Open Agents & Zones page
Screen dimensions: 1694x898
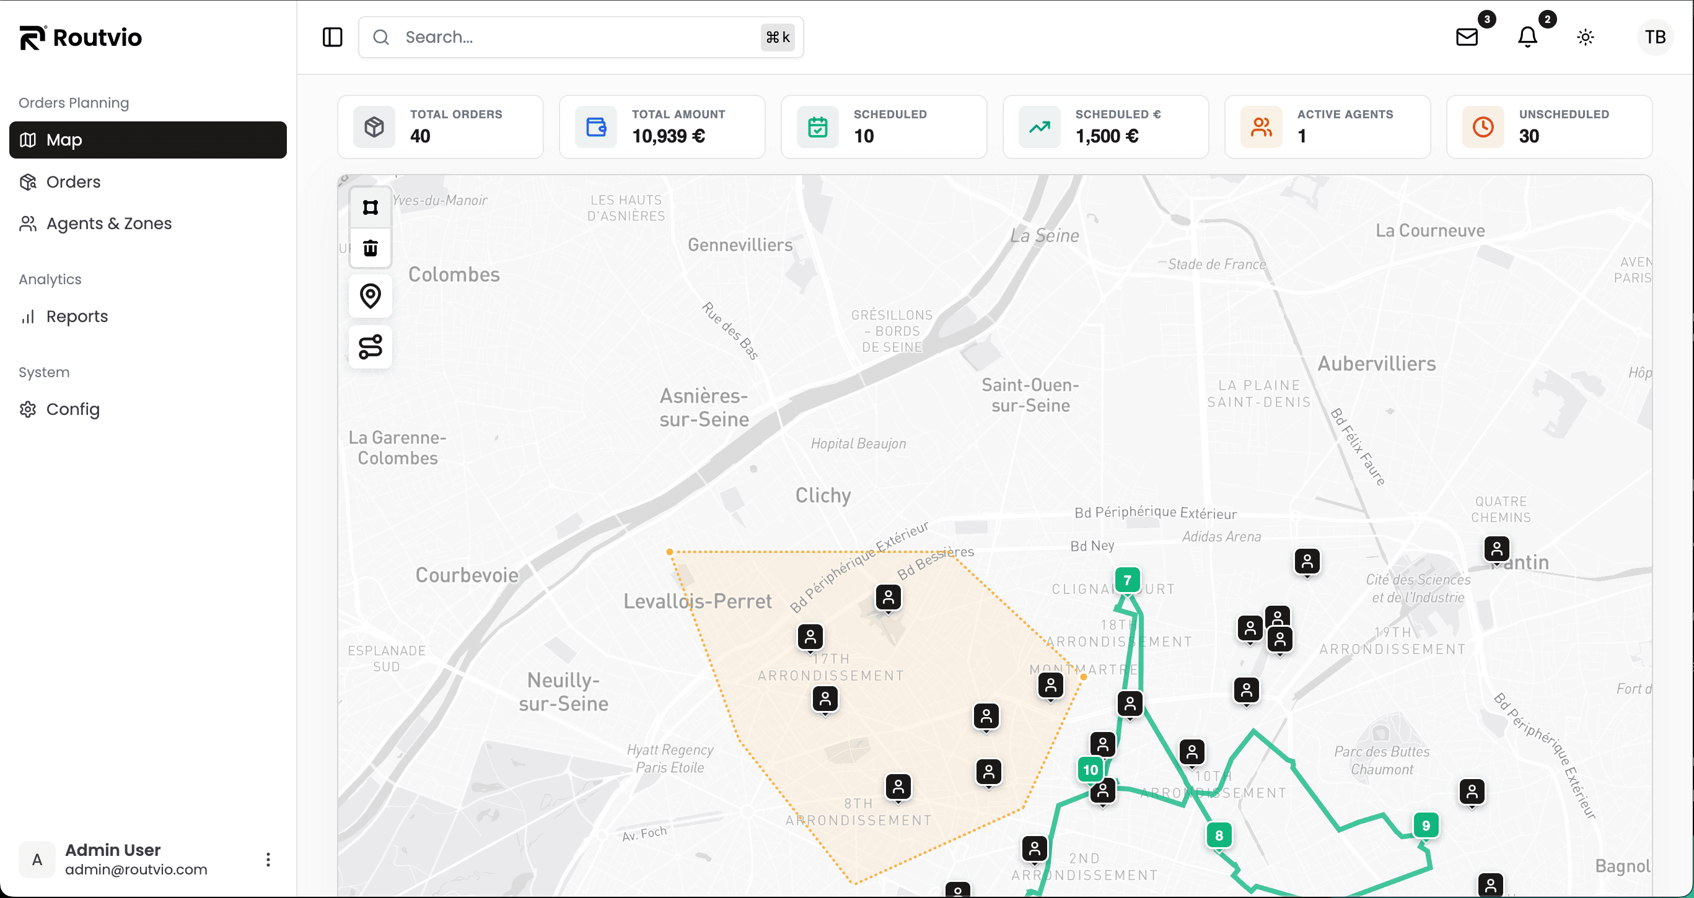click(148, 224)
